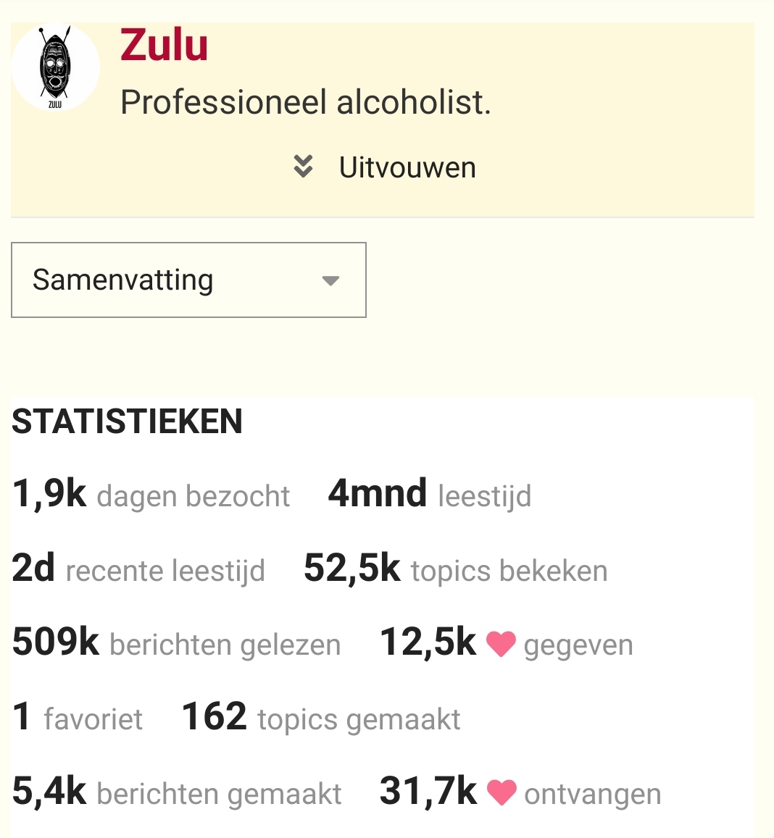Click the double chevron Uitvouwen icon

(303, 167)
